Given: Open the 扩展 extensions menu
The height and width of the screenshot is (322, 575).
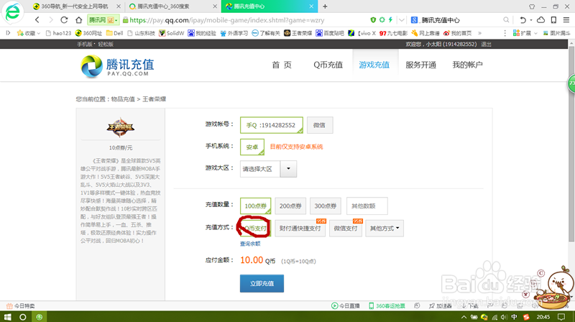Looking at the screenshot, I should coord(525,33).
